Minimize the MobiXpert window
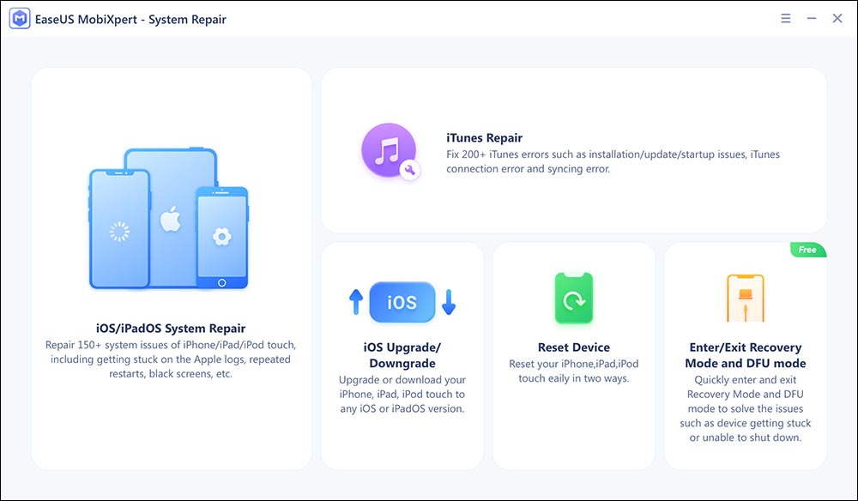The image size is (858, 501). tap(811, 19)
